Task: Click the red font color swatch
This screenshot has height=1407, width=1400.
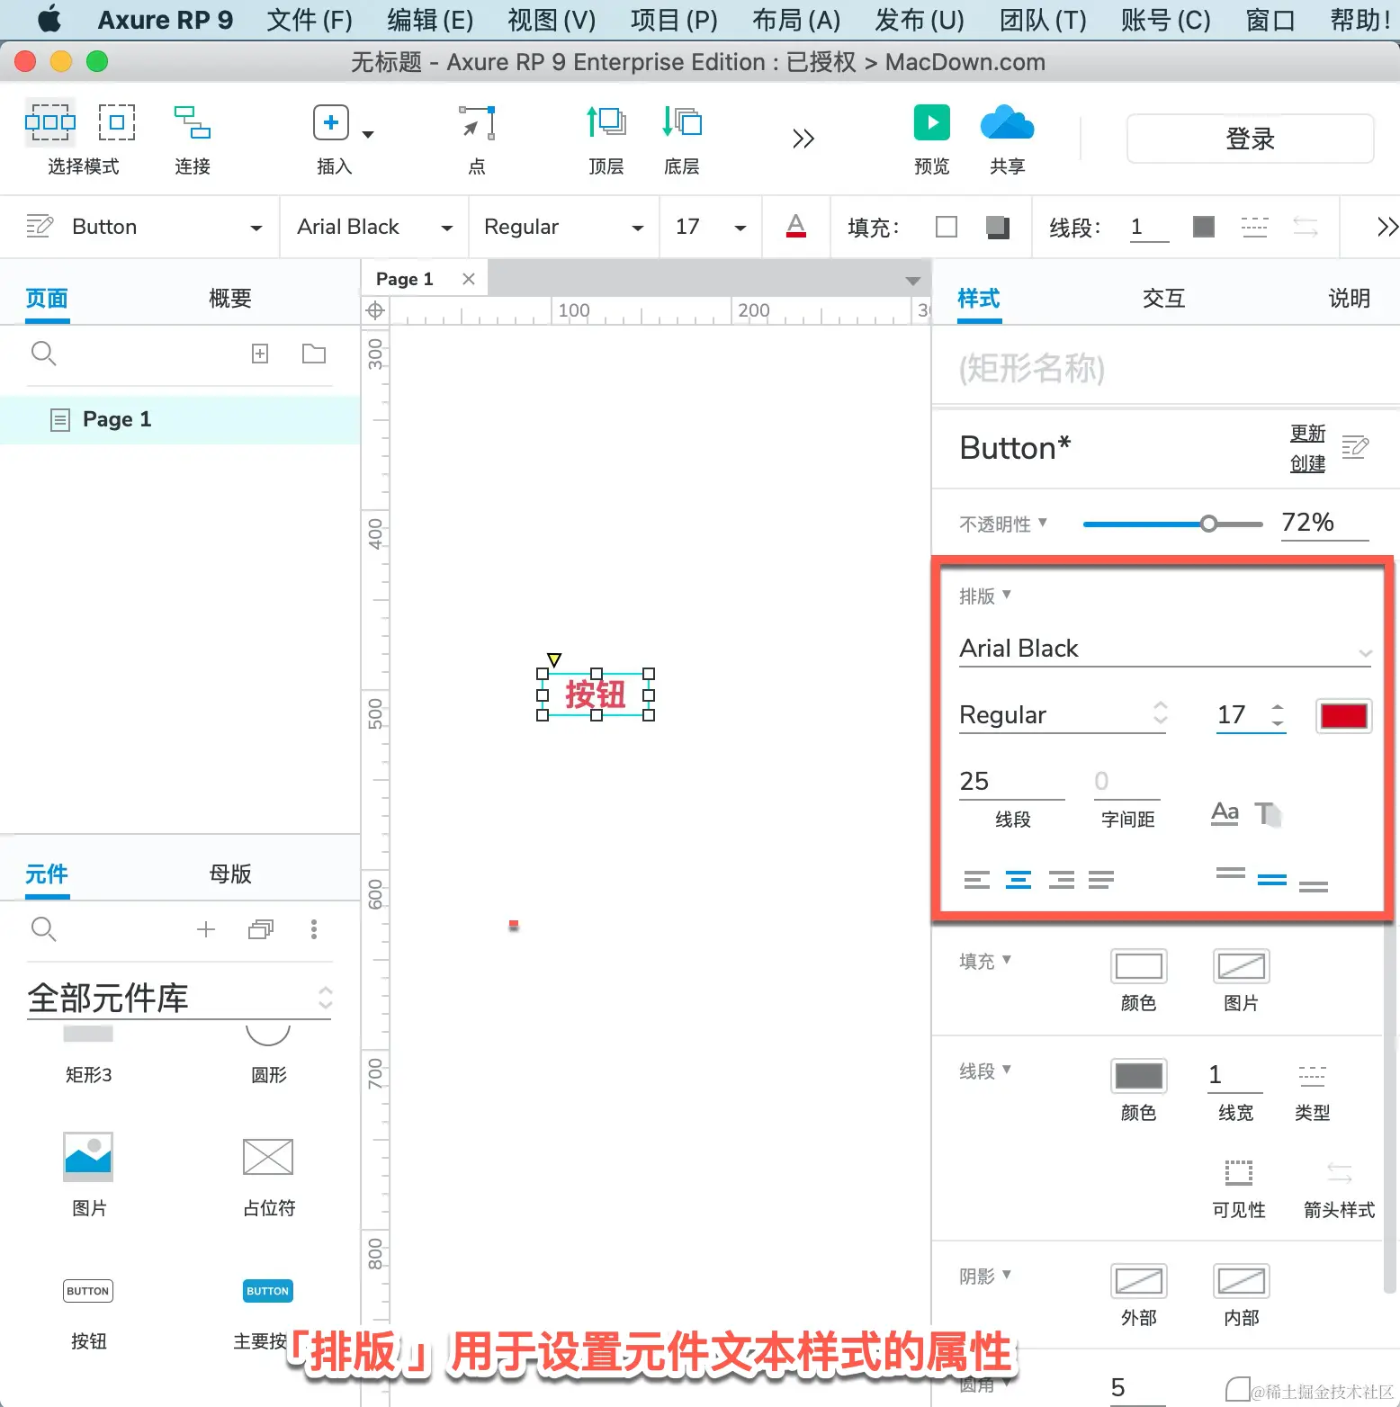Action: (x=1344, y=716)
